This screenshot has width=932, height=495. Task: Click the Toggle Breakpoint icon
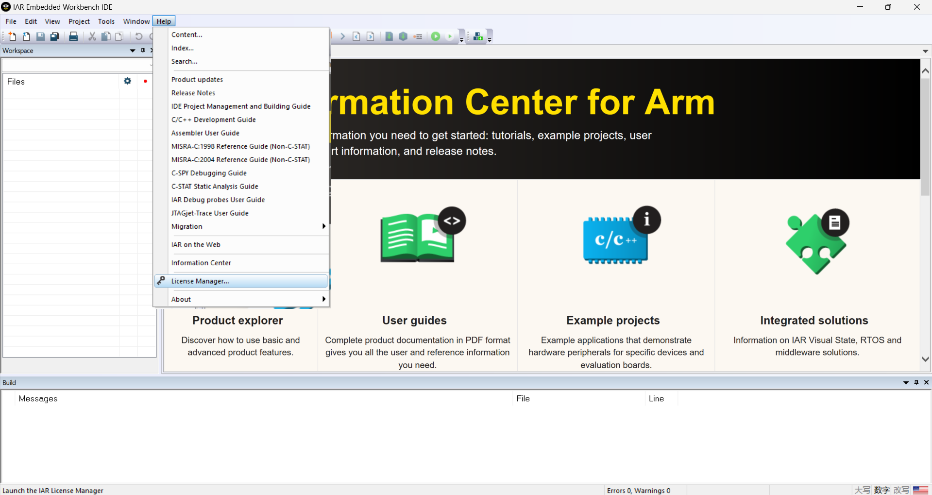418,36
